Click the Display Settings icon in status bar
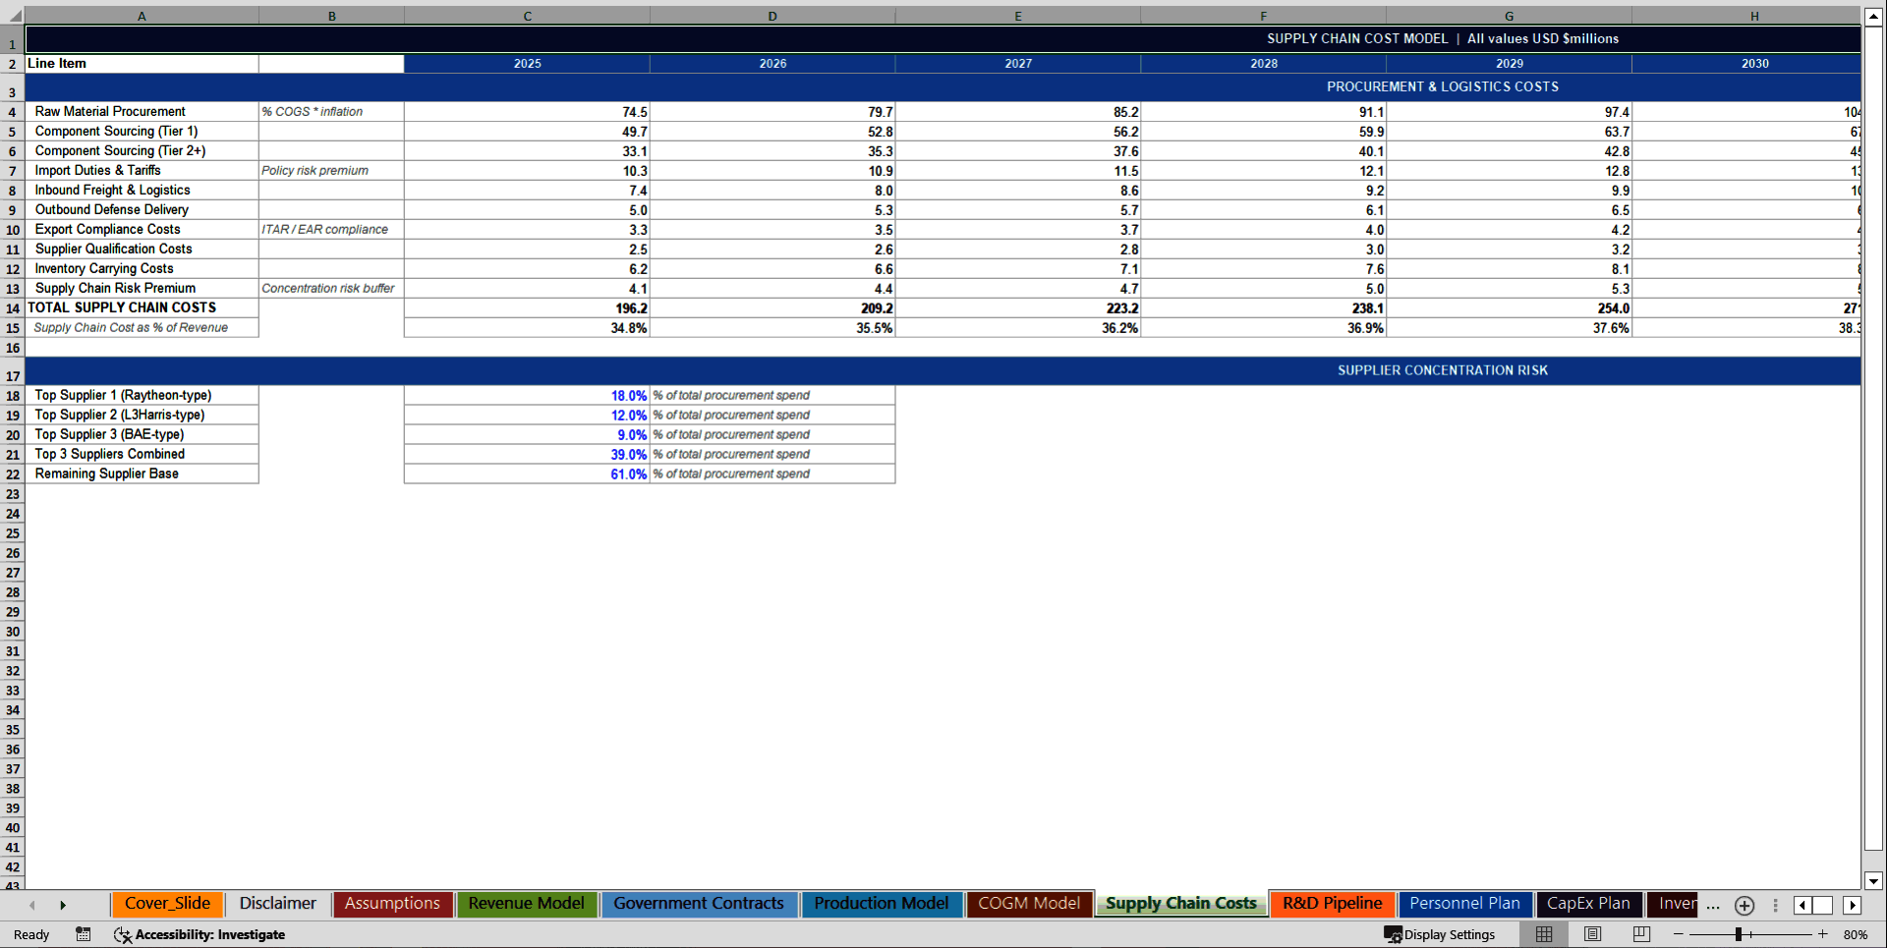The image size is (1887, 948). click(1393, 934)
